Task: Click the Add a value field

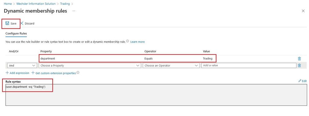Action: 249,65
